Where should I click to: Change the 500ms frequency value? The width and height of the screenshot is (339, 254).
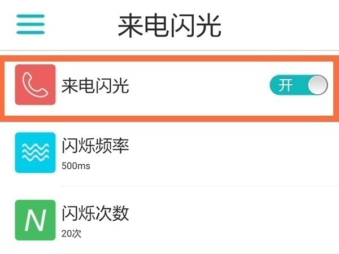coord(76,166)
